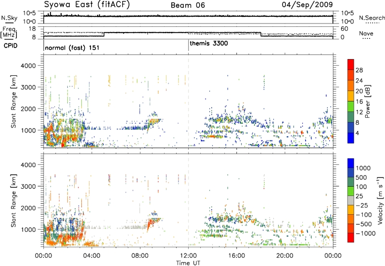Click gray band of Velocity colorbar

pos(351,200)
